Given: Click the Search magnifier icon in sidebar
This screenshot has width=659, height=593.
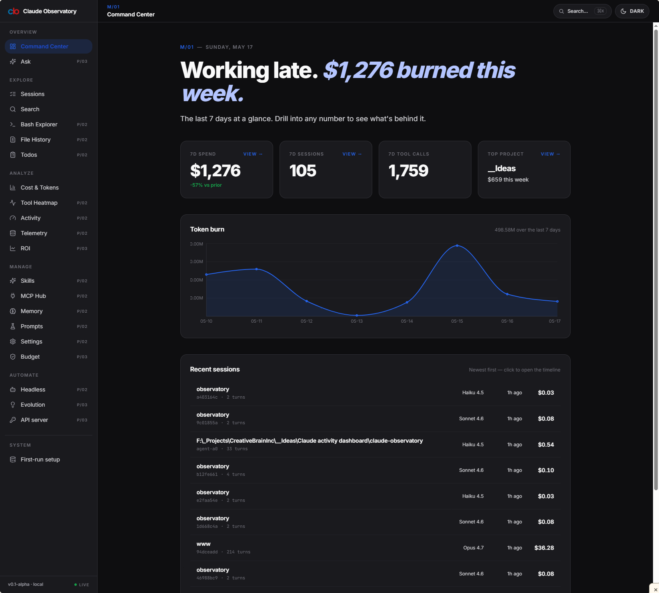Looking at the screenshot, I should pyautogui.click(x=13, y=109).
